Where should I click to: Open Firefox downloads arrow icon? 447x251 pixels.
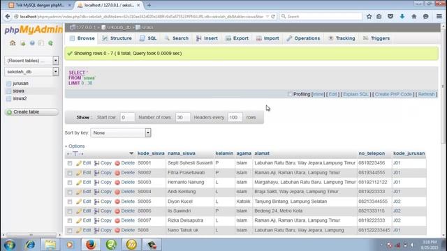[402, 17]
